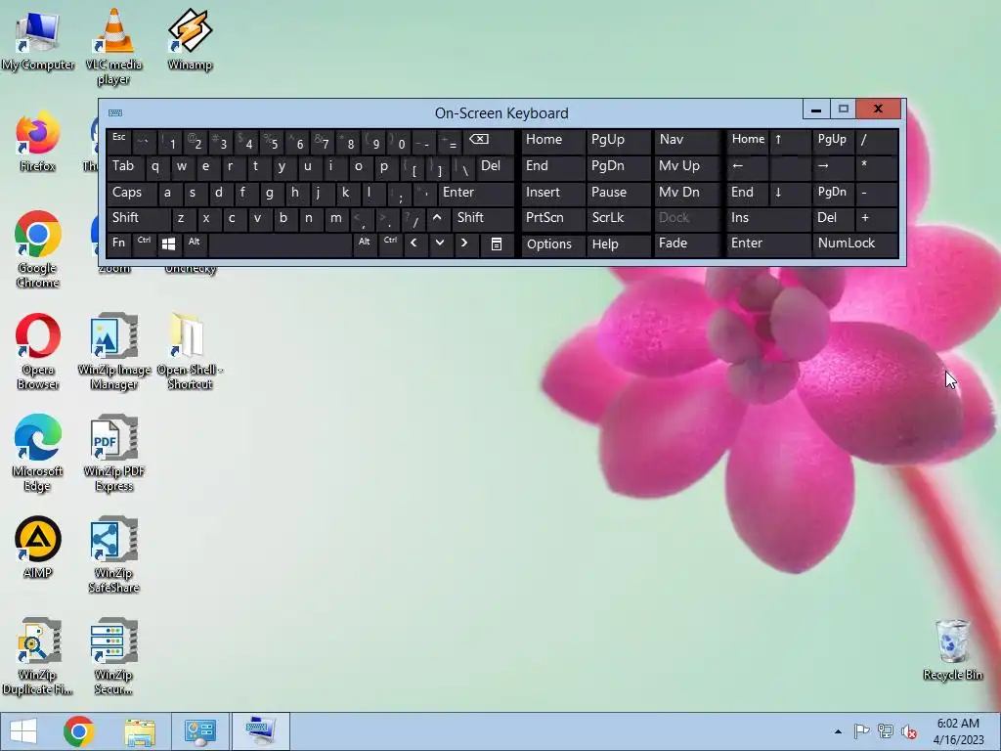1001x751 pixels.
Task: Select the AIMP desktop shortcut
Action: (38, 547)
